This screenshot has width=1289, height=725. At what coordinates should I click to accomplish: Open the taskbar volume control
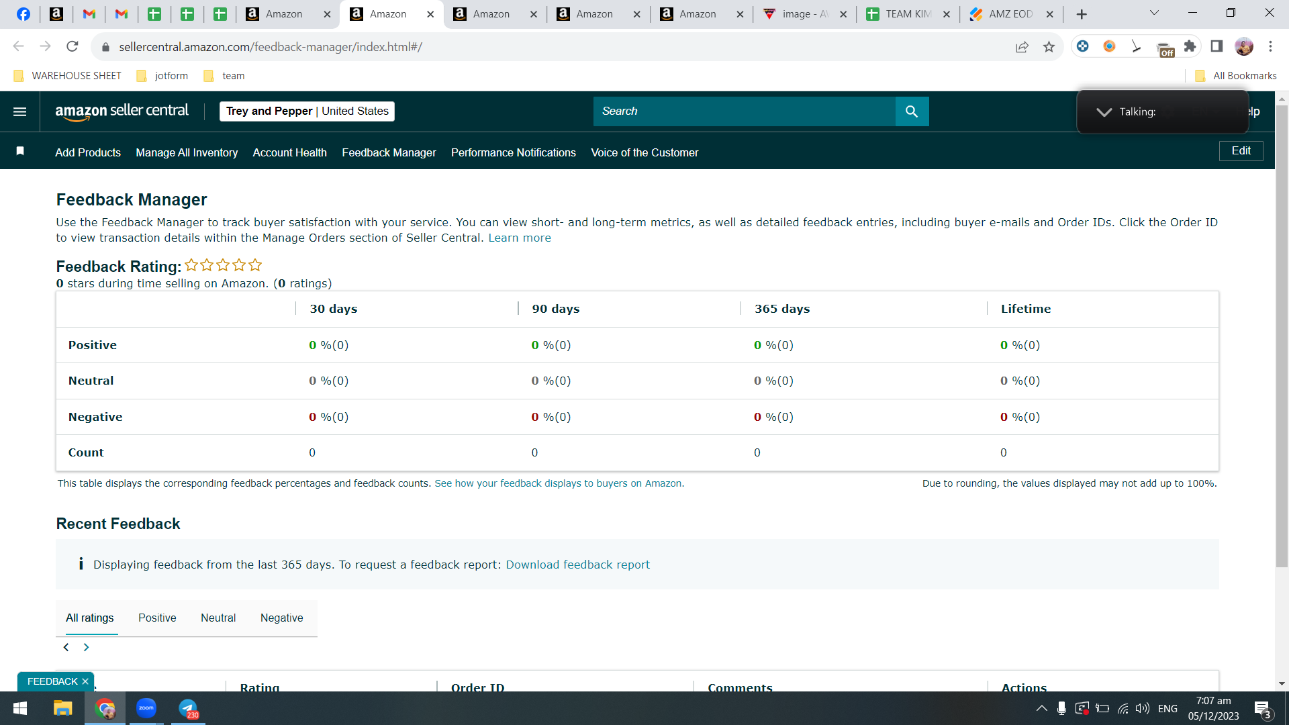coord(1143,708)
